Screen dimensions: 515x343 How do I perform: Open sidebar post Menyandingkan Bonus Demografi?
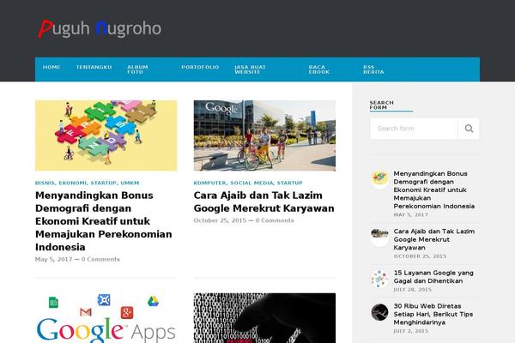coord(433,190)
